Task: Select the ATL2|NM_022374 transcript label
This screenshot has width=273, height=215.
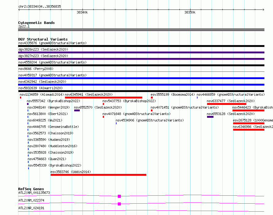Action: (31, 200)
